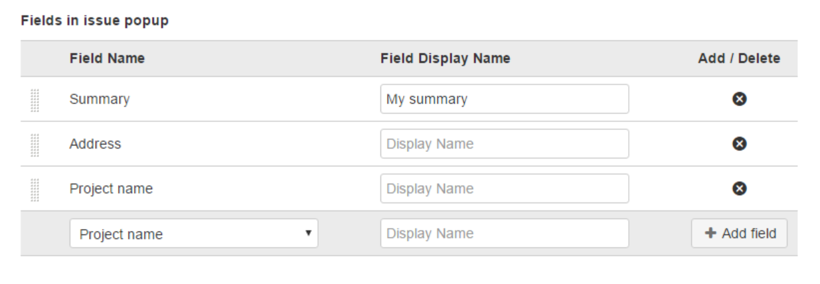Image resolution: width=820 pixels, height=284 pixels.
Task: Grab the Summary row drag handle
Action: pyautogui.click(x=35, y=100)
